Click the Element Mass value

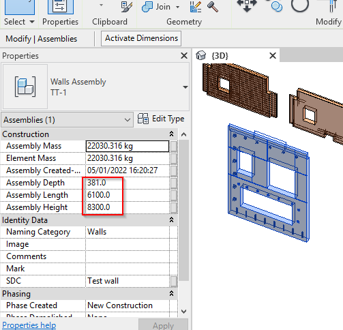coord(128,158)
